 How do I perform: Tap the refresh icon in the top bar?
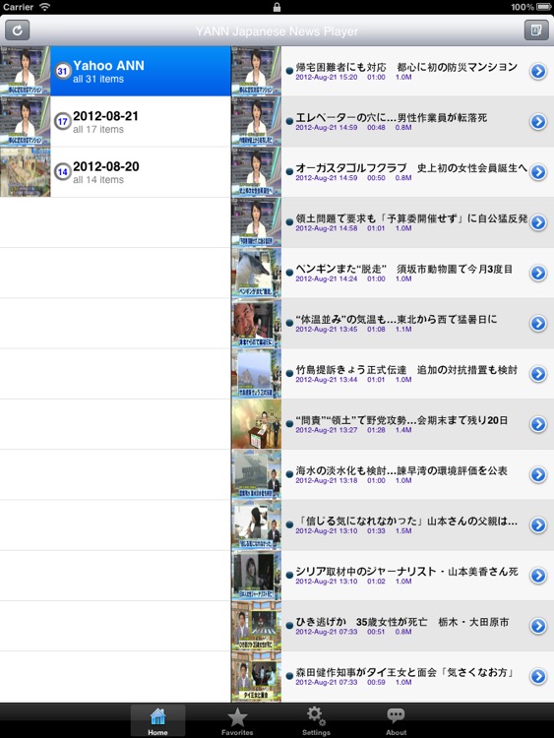[x=18, y=31]
